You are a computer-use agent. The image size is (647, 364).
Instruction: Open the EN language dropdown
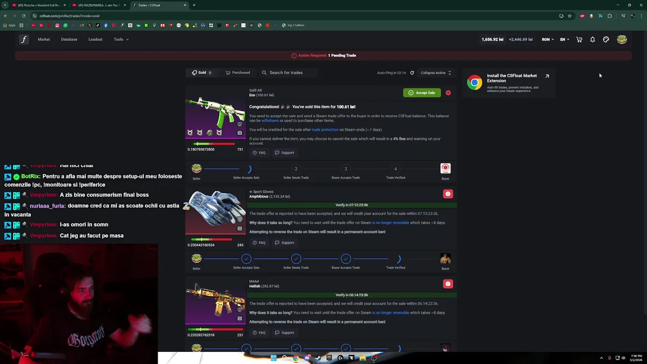(565, 39)
